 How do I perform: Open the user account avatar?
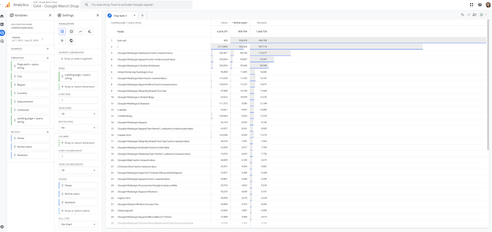click(488, 5)
